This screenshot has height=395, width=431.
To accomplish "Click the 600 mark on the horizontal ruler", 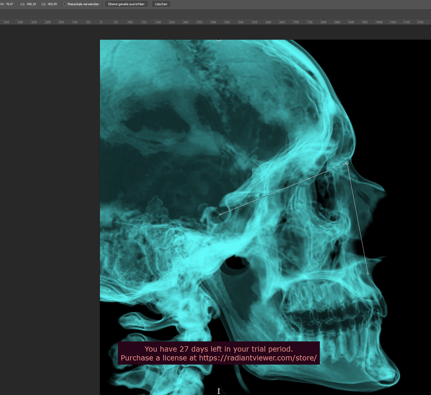I will tap(268, 22).
